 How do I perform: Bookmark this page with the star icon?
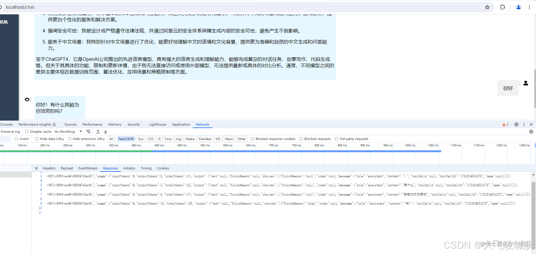(487, 7)
